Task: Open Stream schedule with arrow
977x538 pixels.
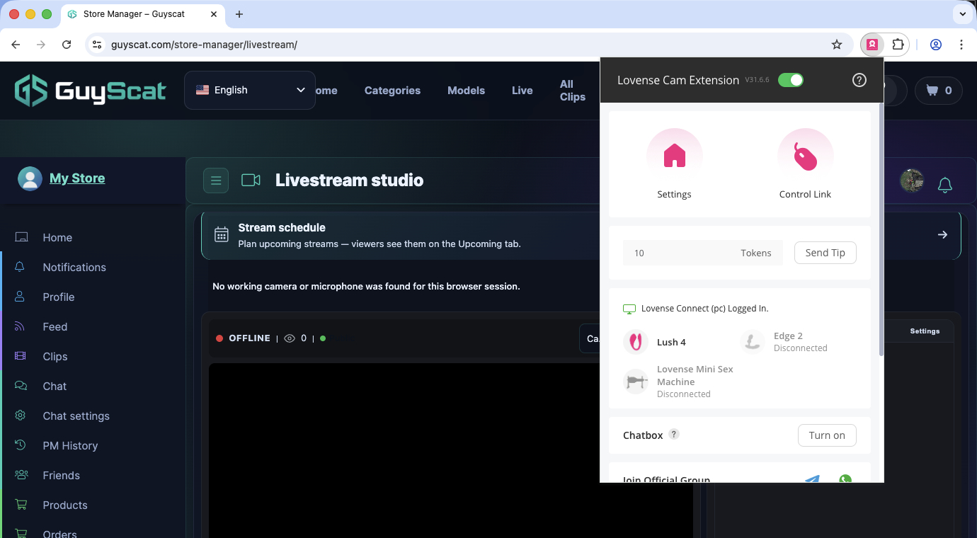Action: pos(942,234)
